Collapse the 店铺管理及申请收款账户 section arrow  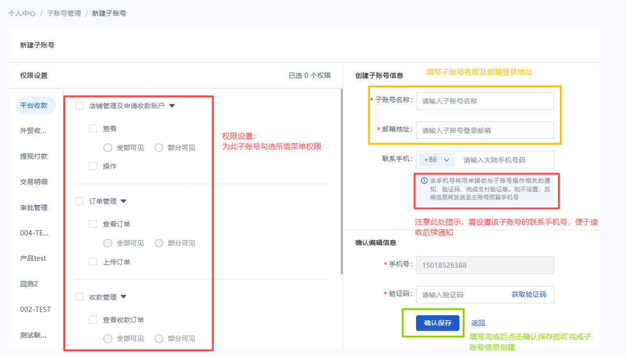pyautogui.click(x=172, y=105)
